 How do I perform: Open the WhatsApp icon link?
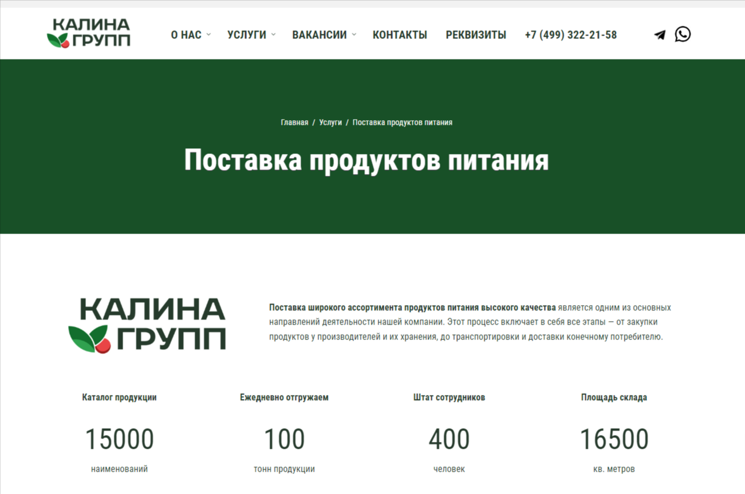coord(683,34)
